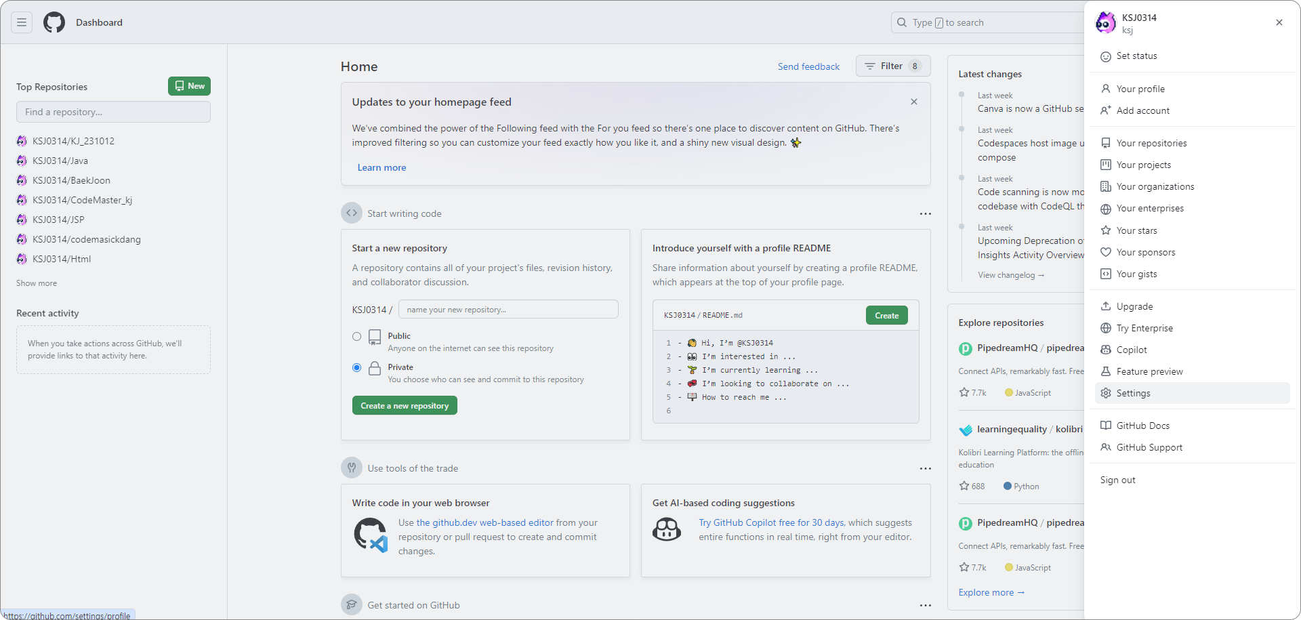
Task: Choose Your organizations in the user menu
Action: click(x=1193, y=186)
